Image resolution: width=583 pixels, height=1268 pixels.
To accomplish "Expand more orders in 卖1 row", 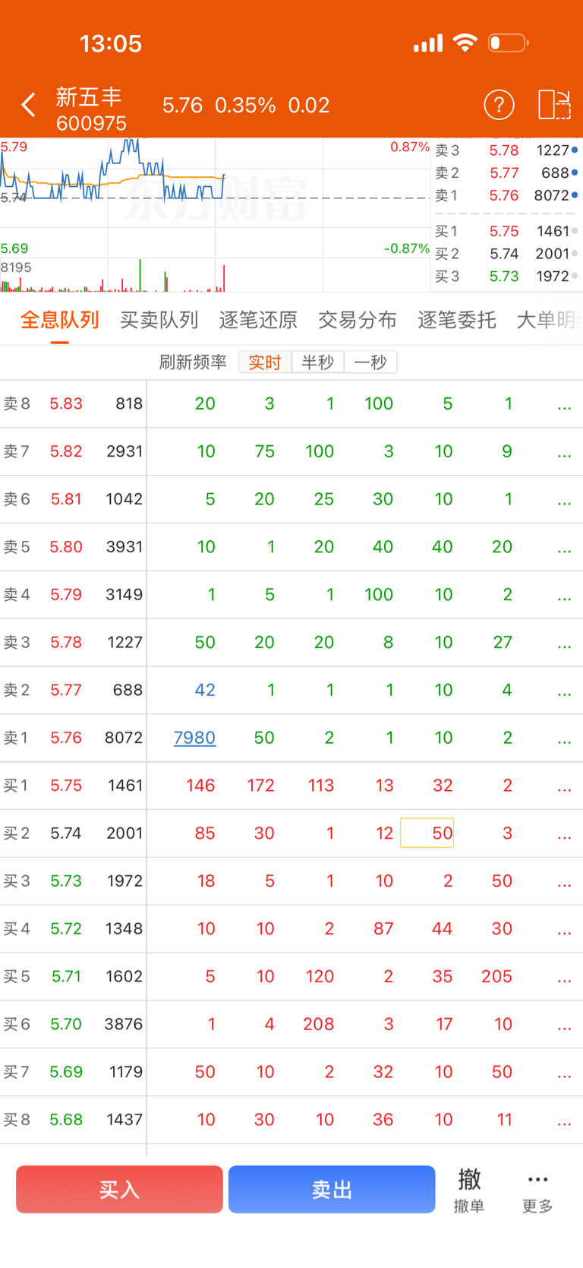I will pyautogui.click(x=564, y=741).
